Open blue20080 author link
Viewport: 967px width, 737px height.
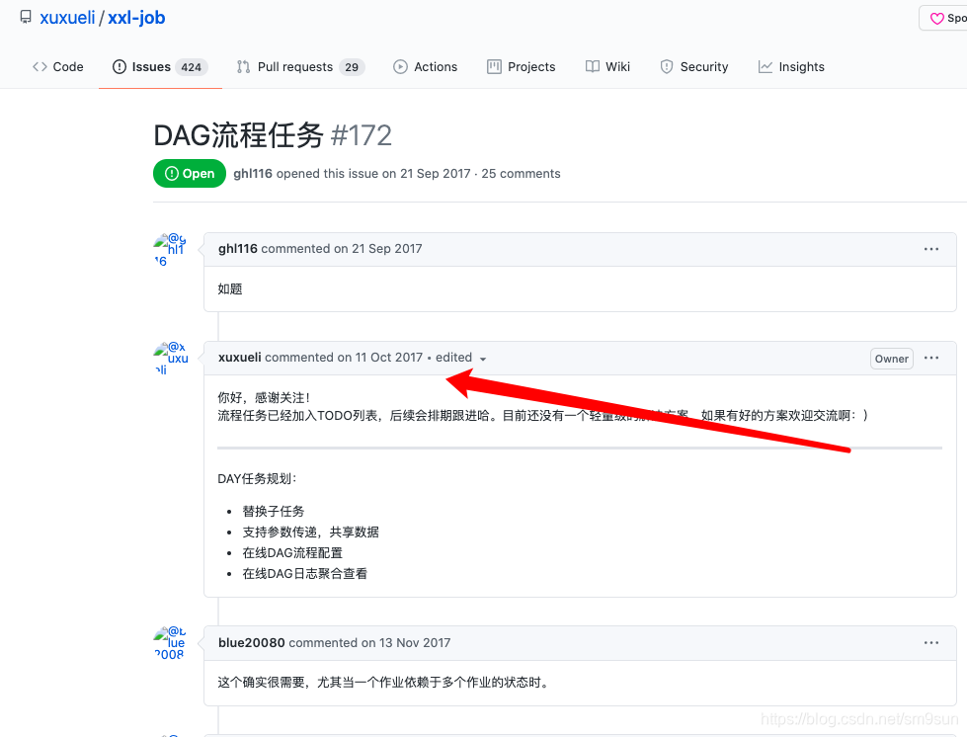click(252, 642)
